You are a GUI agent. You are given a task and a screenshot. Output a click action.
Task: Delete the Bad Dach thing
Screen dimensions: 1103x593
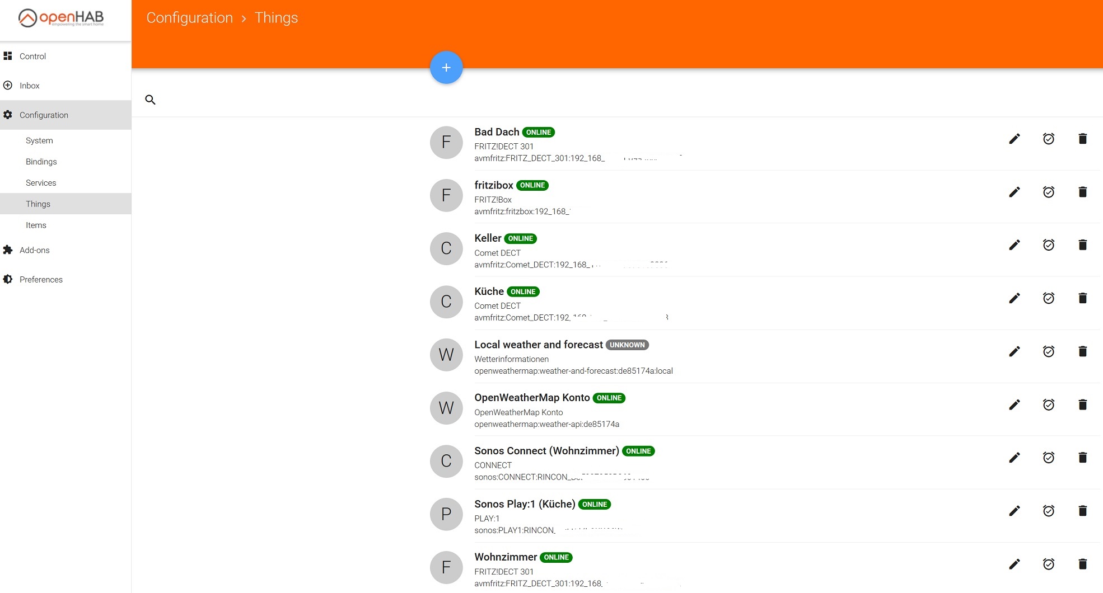tap(1083, 139)
